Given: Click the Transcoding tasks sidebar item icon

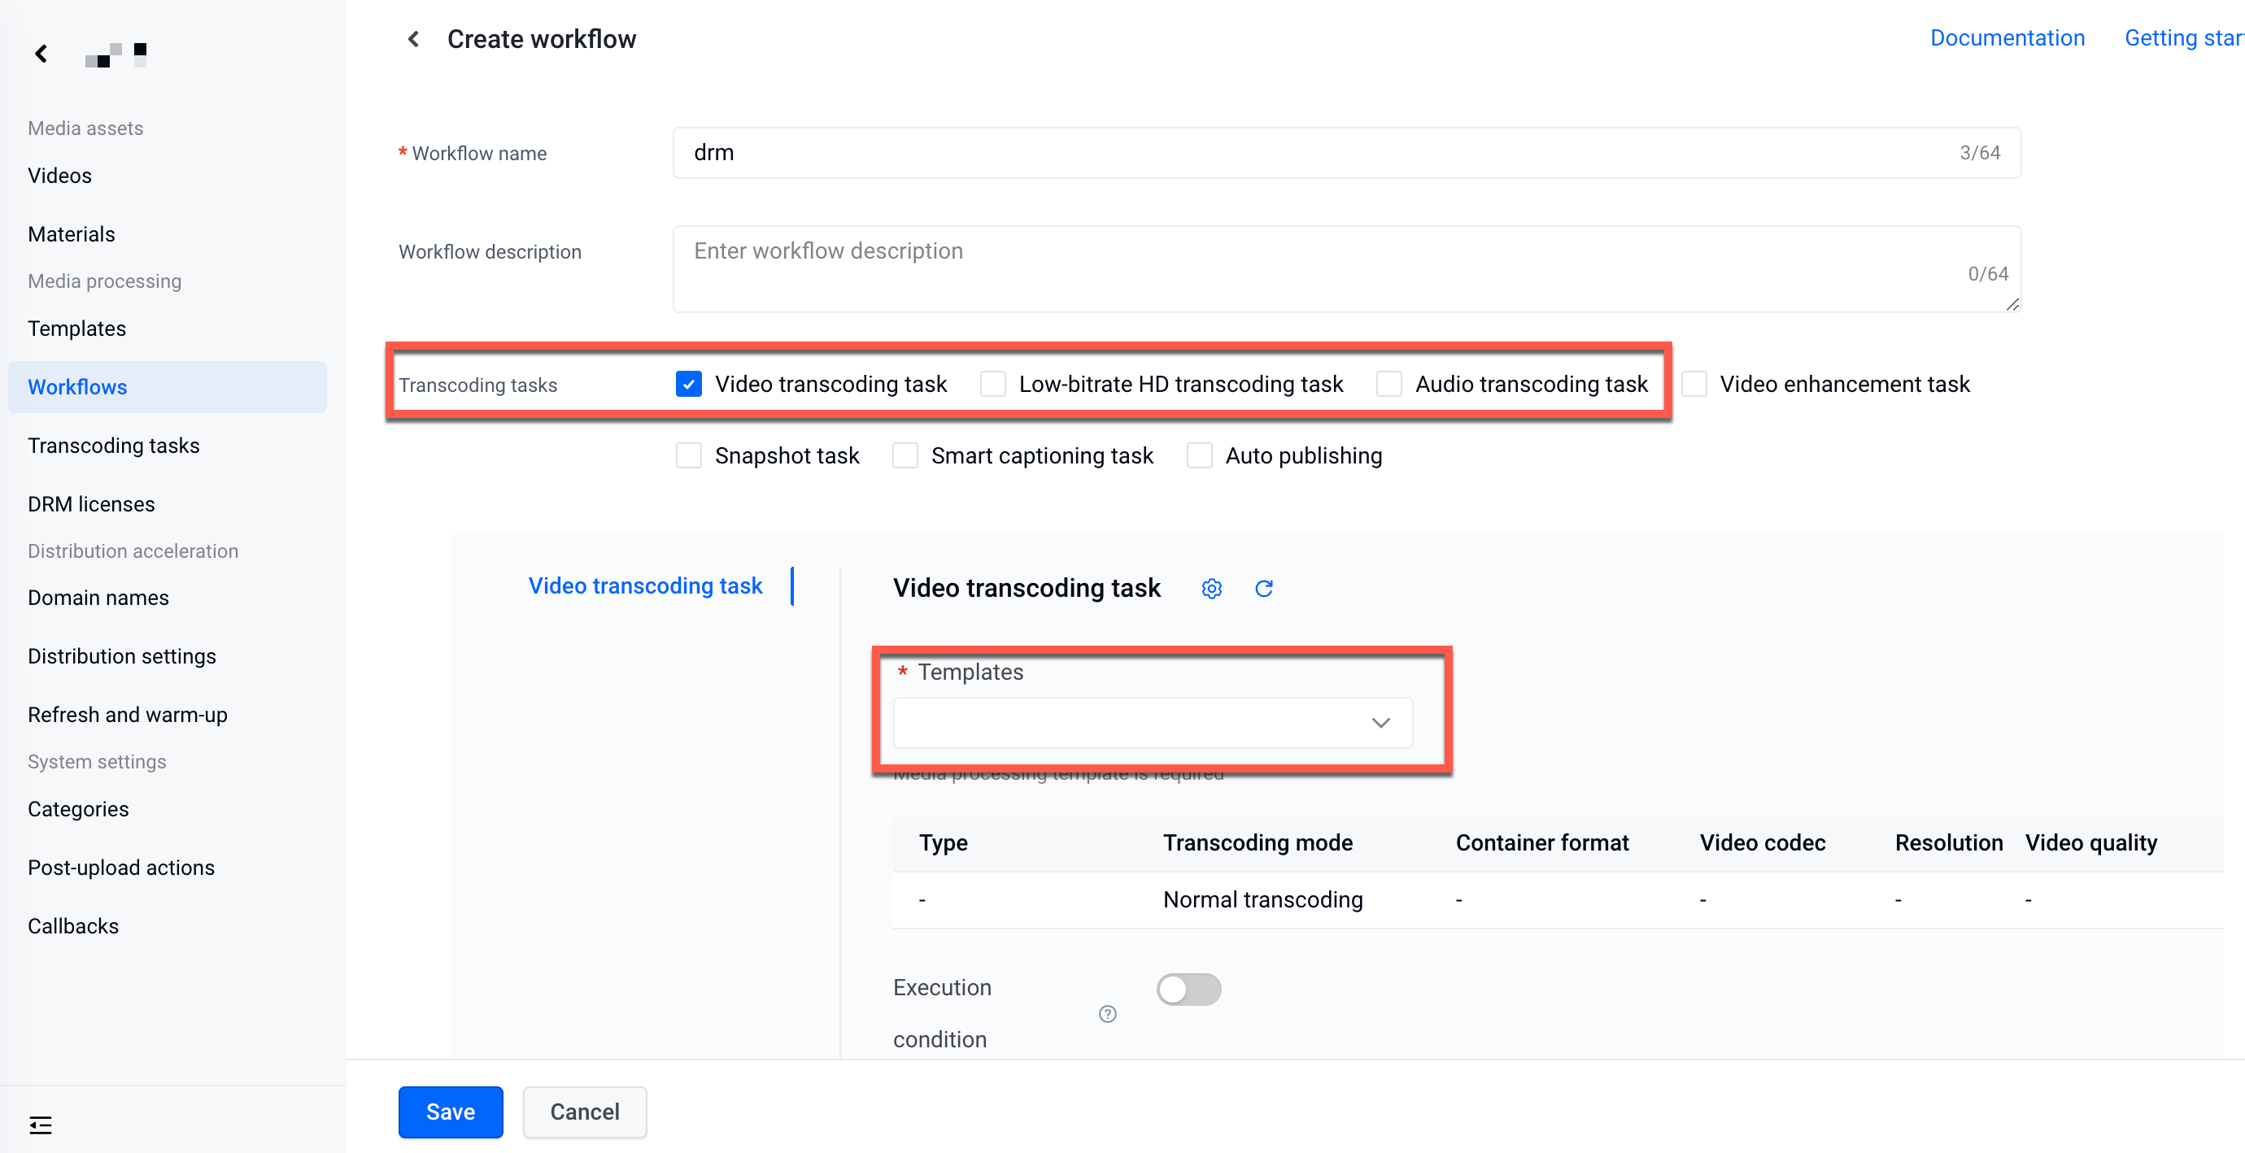Looking at the screenshot, I should pos(115,446).
